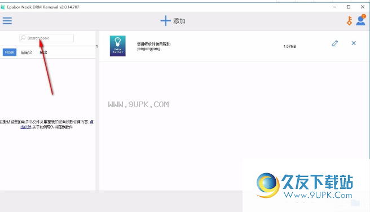The height and width of the screenshot is (212, 370).
Task: Maximize the Epubor window
Action: pos(349,7)
